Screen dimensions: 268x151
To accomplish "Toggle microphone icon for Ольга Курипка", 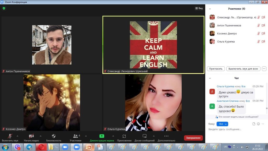I will pyautogui.click(x=259, y=41).
